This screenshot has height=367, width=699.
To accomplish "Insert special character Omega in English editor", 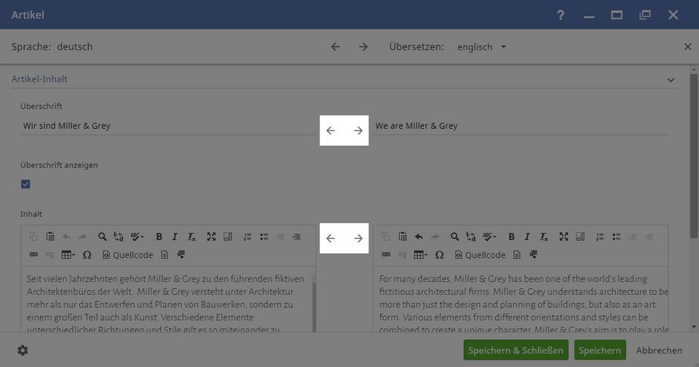I will 439,255.
